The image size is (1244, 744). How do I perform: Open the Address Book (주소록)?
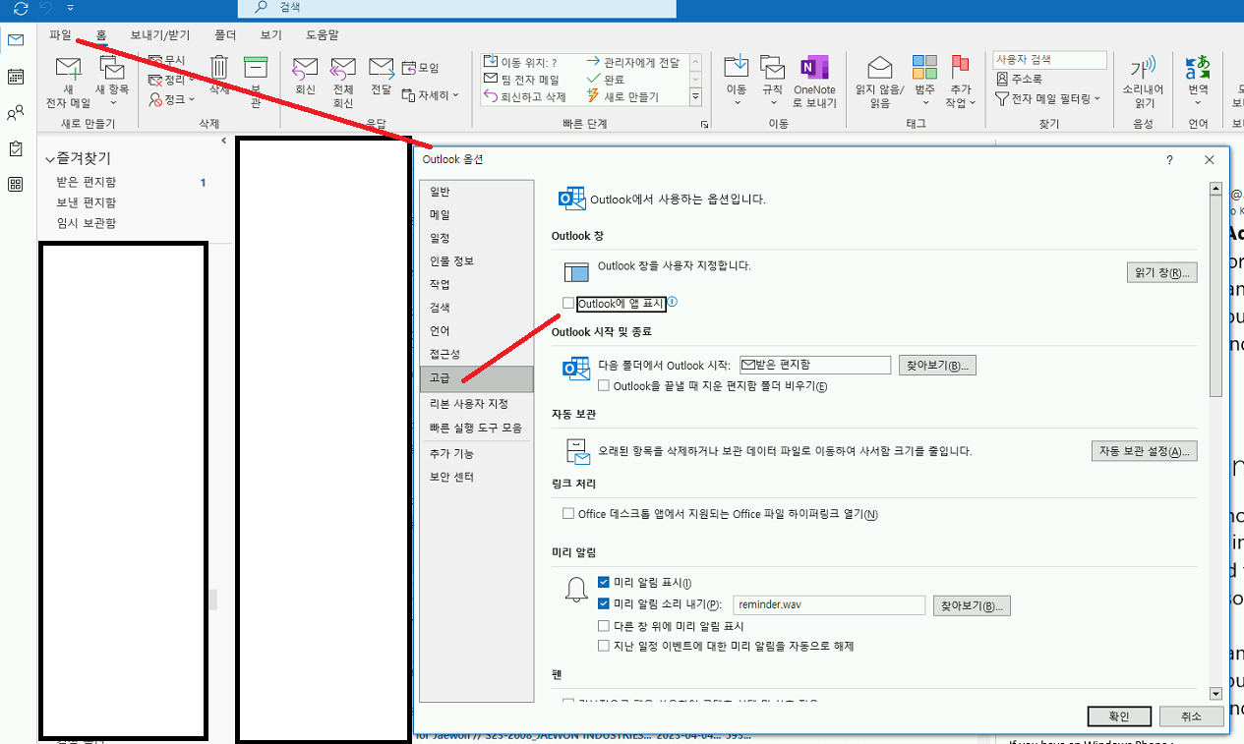click(1020, 80)
